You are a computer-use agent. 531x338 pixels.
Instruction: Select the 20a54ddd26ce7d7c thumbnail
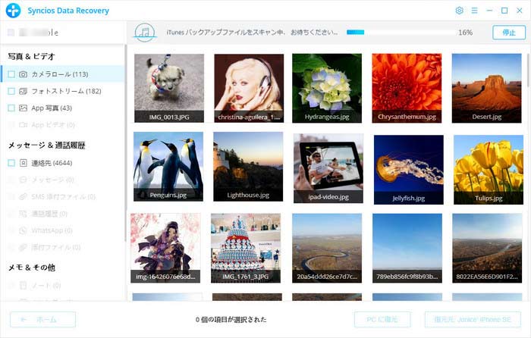click(327, 248)
